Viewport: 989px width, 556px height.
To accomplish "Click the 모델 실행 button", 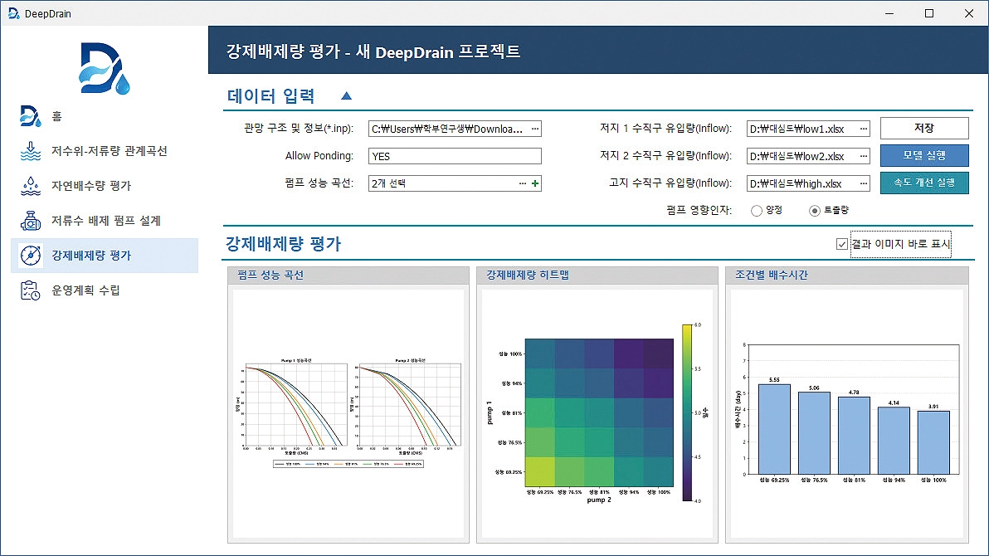I will pos(924,155).
